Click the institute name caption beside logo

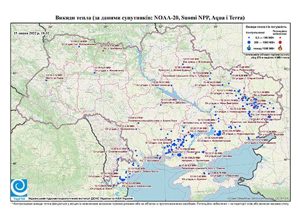coord(80,198)
